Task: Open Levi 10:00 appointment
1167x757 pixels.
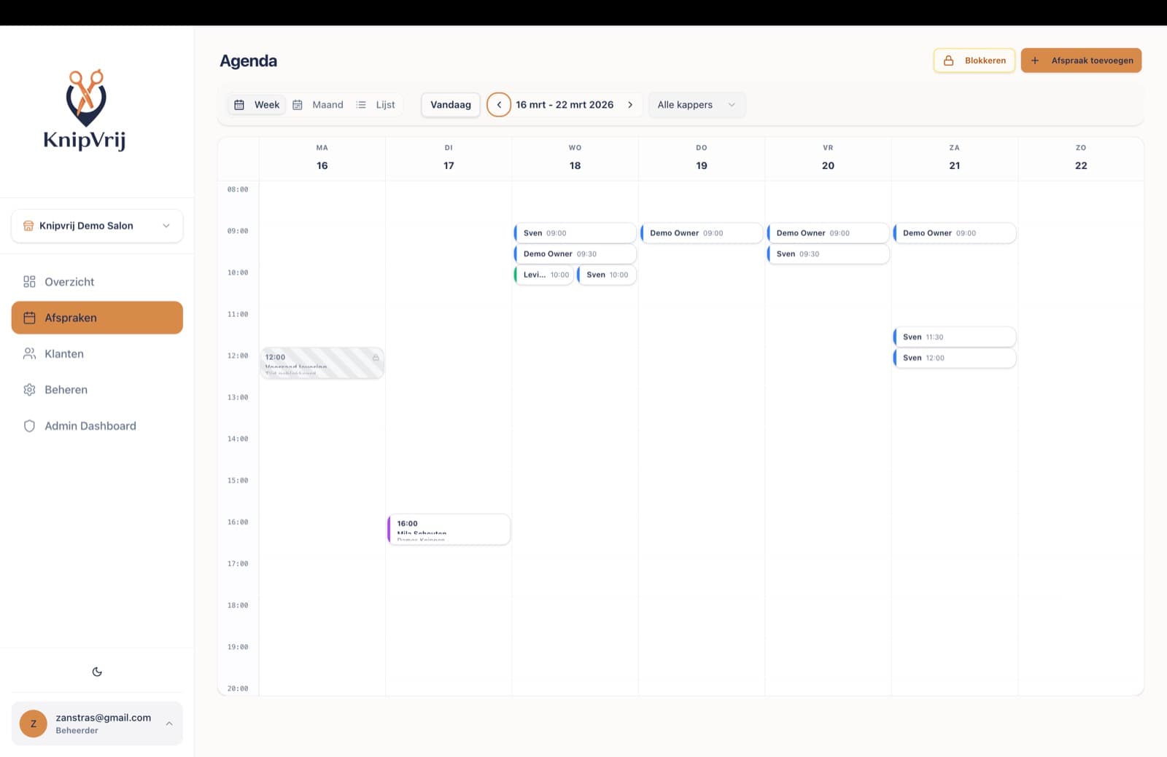Action: point(543,275)
